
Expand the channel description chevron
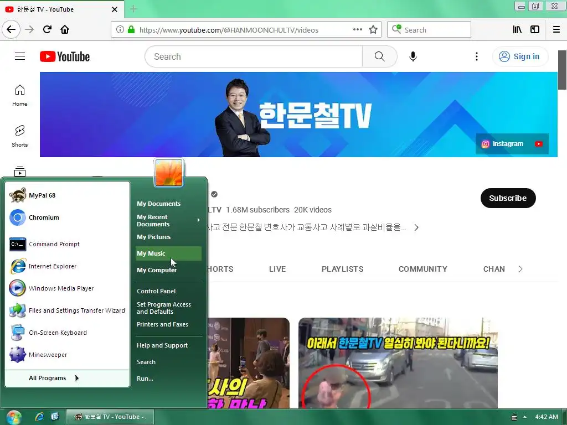click(416, 227)
